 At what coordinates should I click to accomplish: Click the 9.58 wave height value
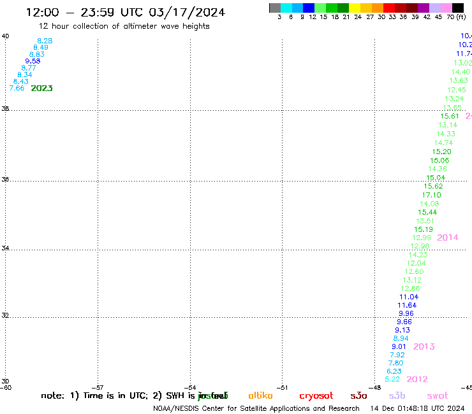click(33, 61)
